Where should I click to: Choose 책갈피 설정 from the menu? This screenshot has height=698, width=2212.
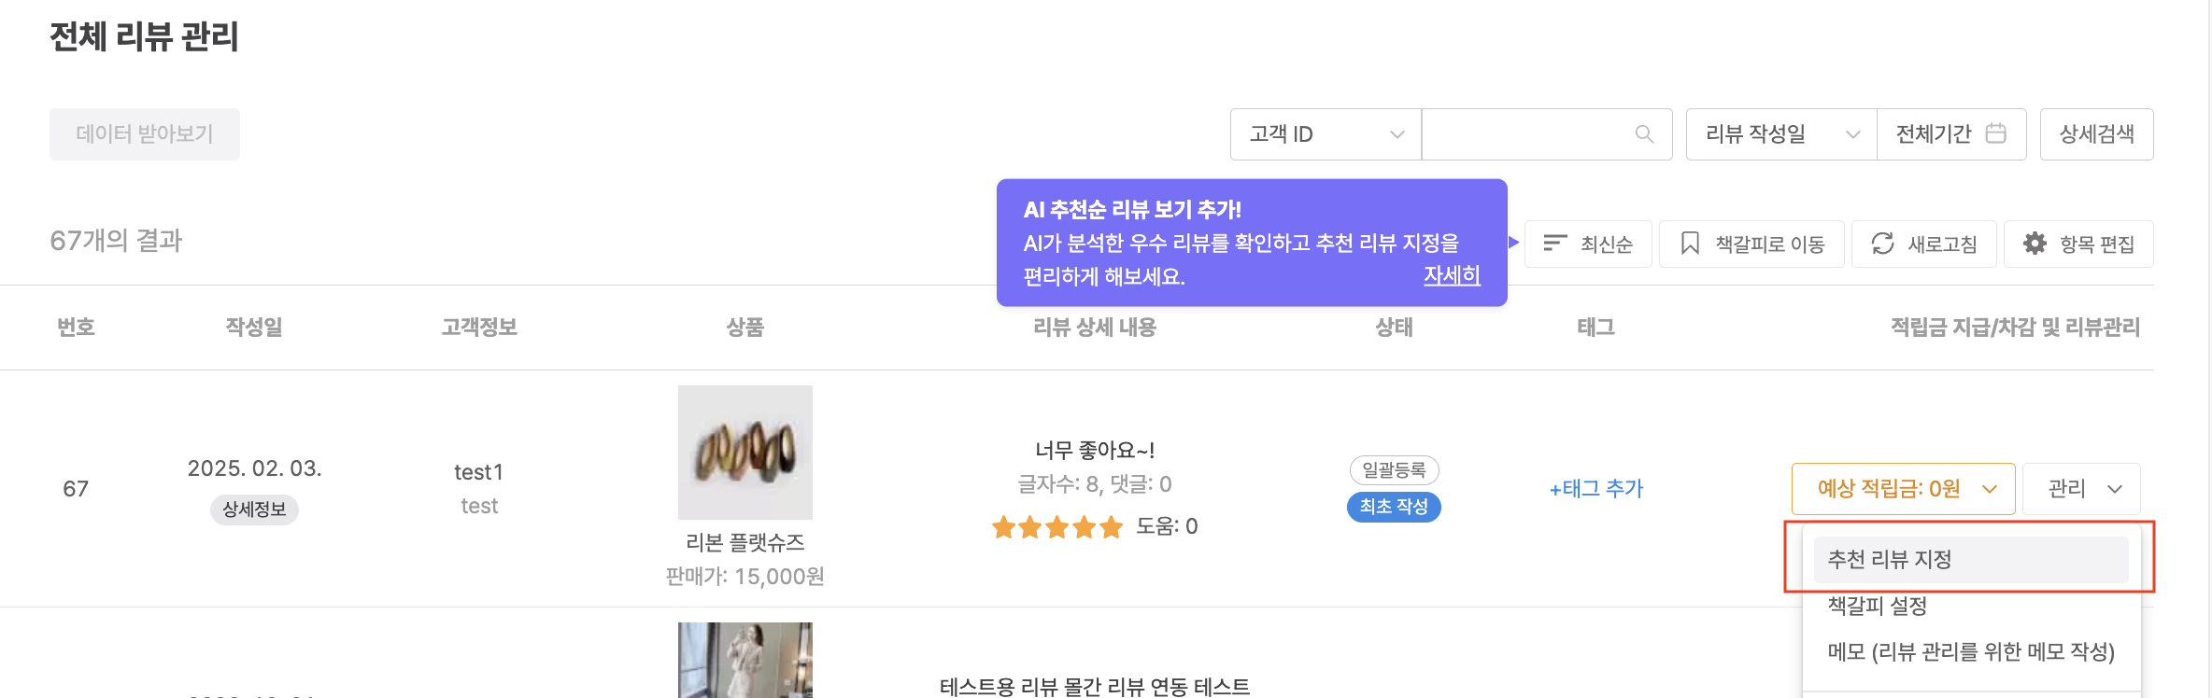click(1878, 606)
